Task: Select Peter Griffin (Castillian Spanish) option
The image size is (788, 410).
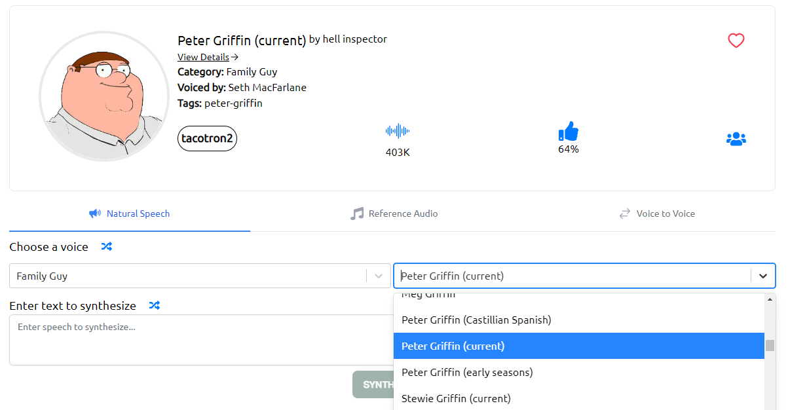Action: pos(579,320)
